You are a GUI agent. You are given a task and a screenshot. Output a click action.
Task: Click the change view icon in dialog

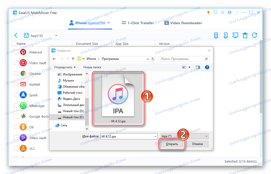coord(184,67)
